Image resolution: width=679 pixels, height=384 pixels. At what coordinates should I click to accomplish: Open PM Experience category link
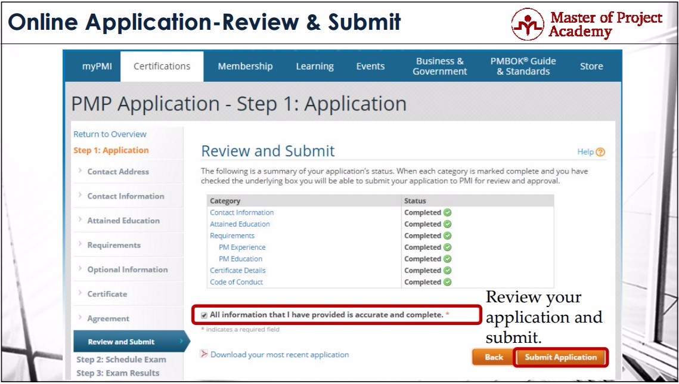(242, 247)
